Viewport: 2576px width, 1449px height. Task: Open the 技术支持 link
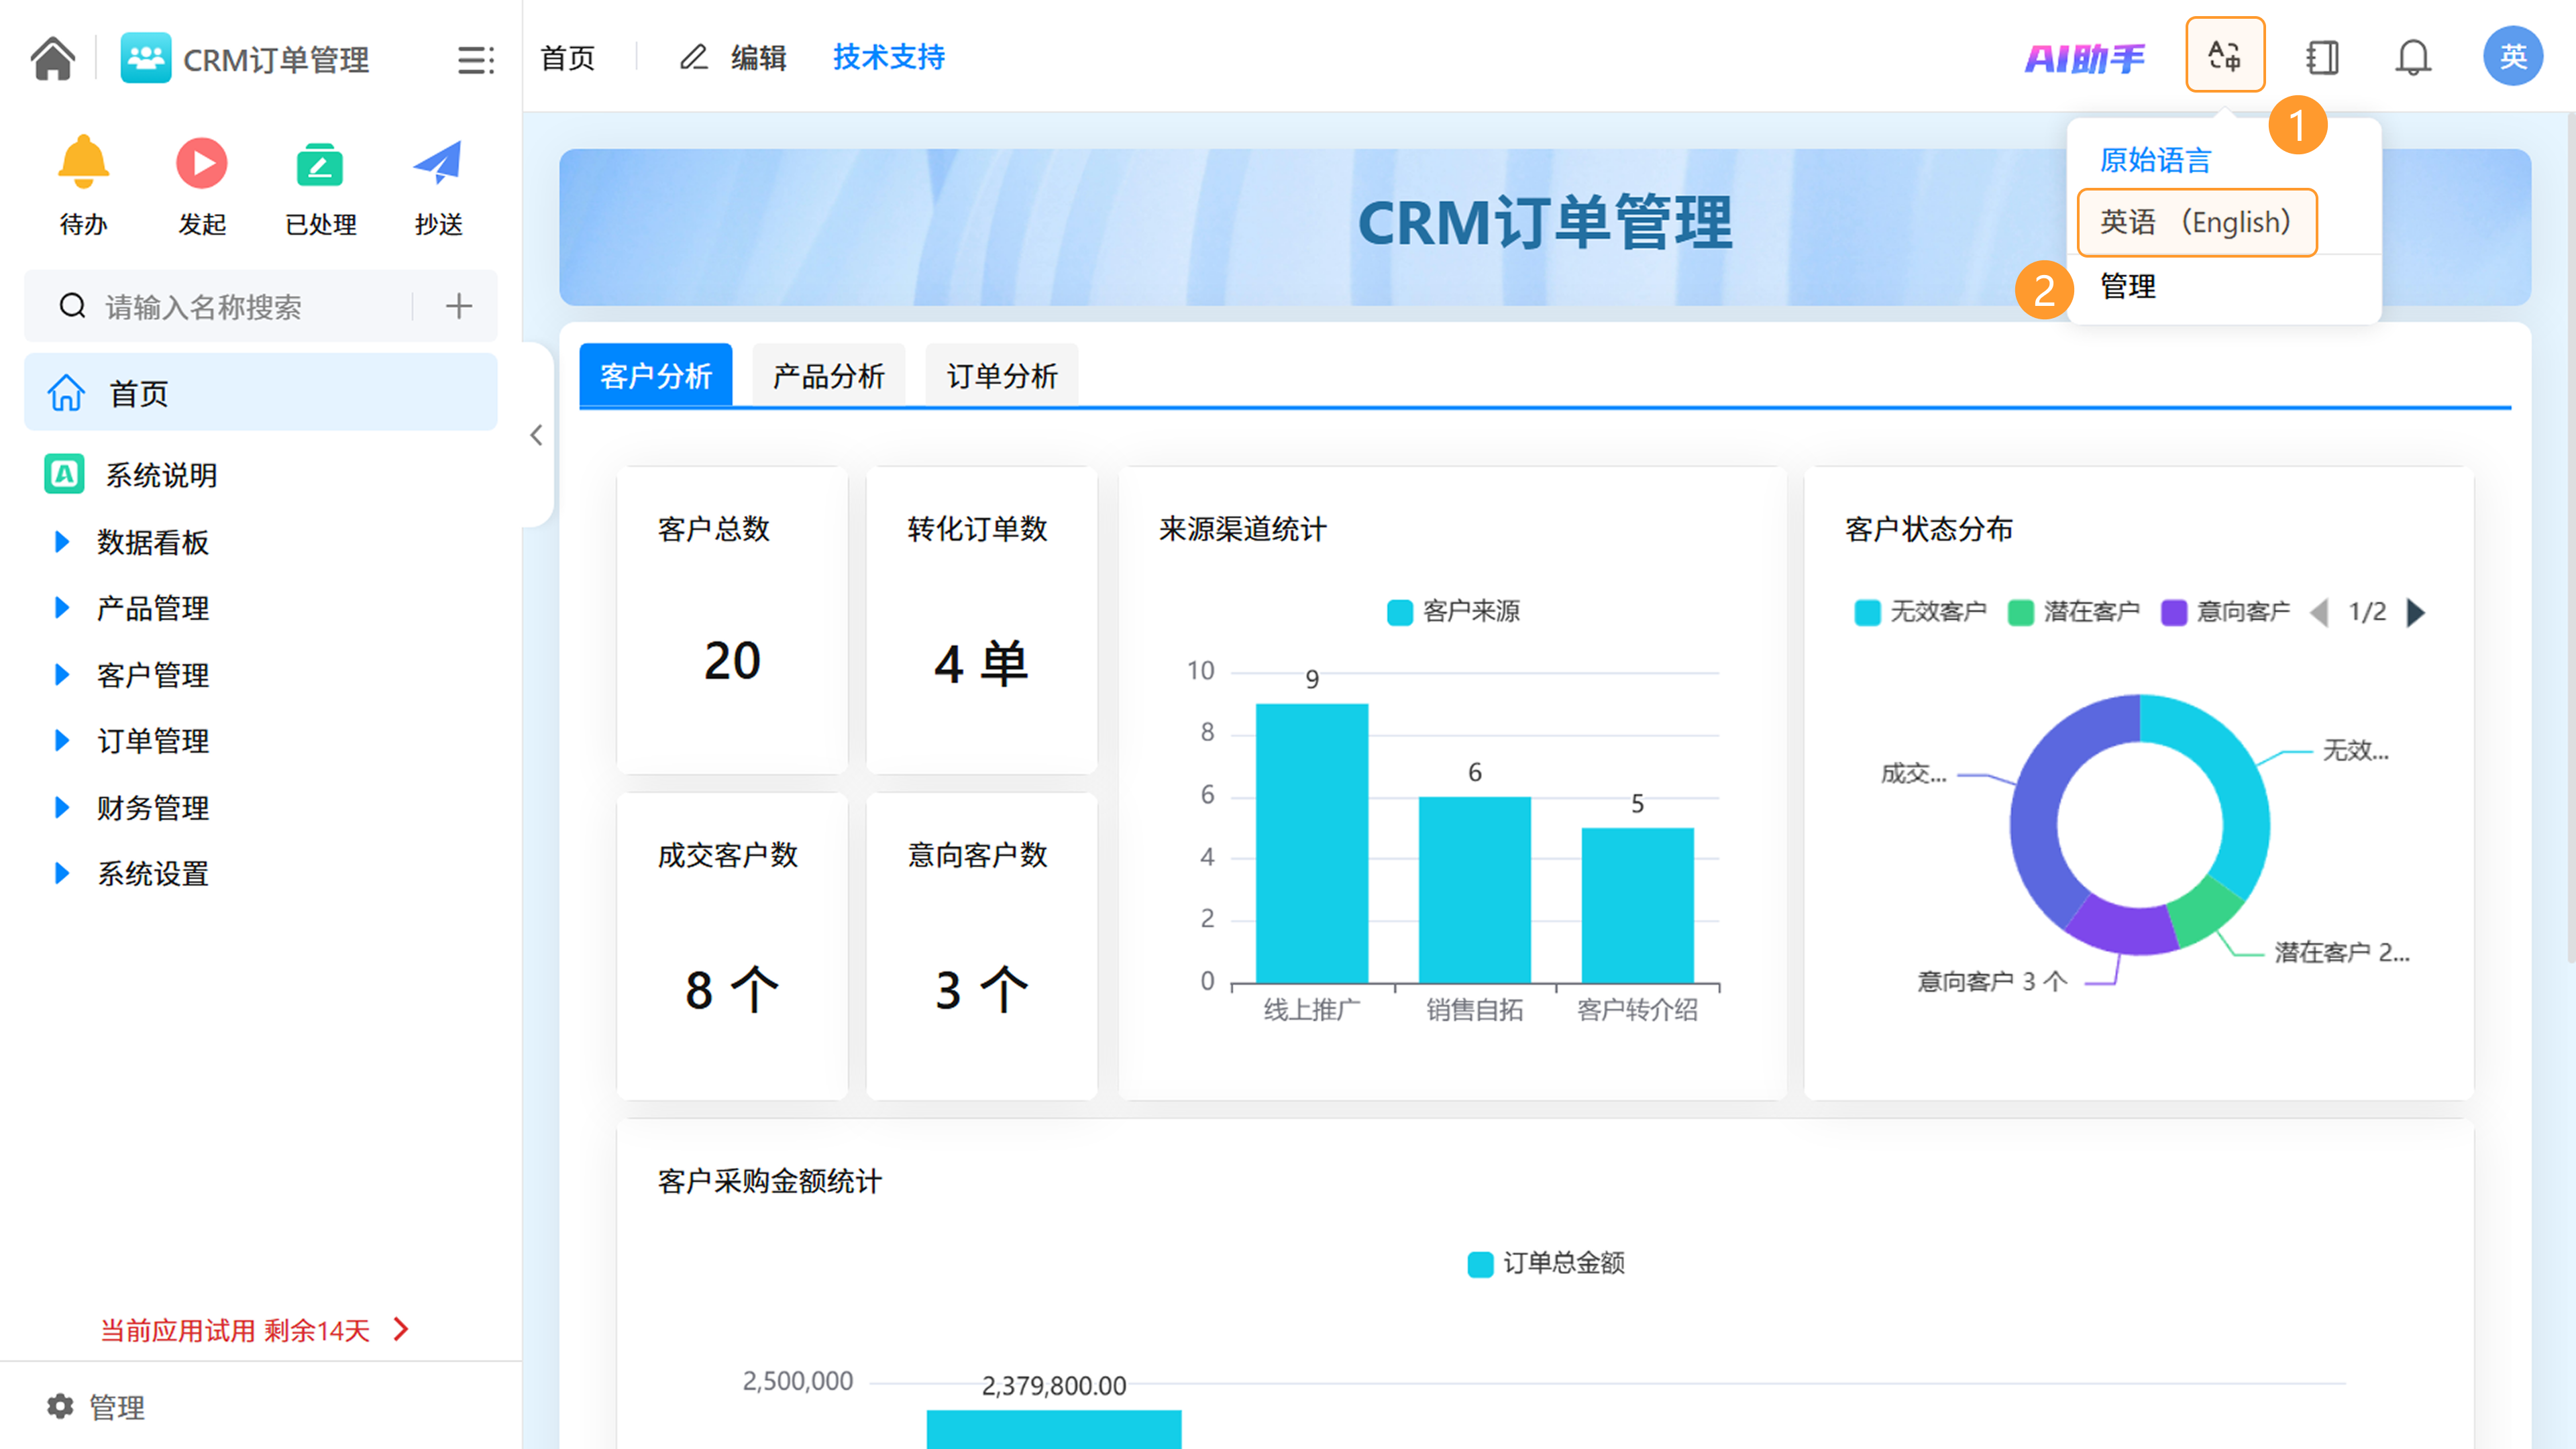pos(889,57)
